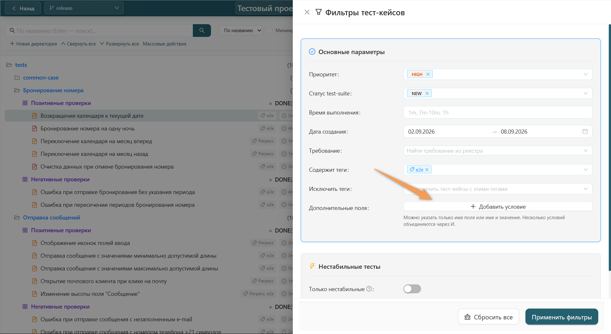611x334 pixels.
Task: Click Регресс tag on Переключение календаря на месяц вперед
Action: click(263, 141)
